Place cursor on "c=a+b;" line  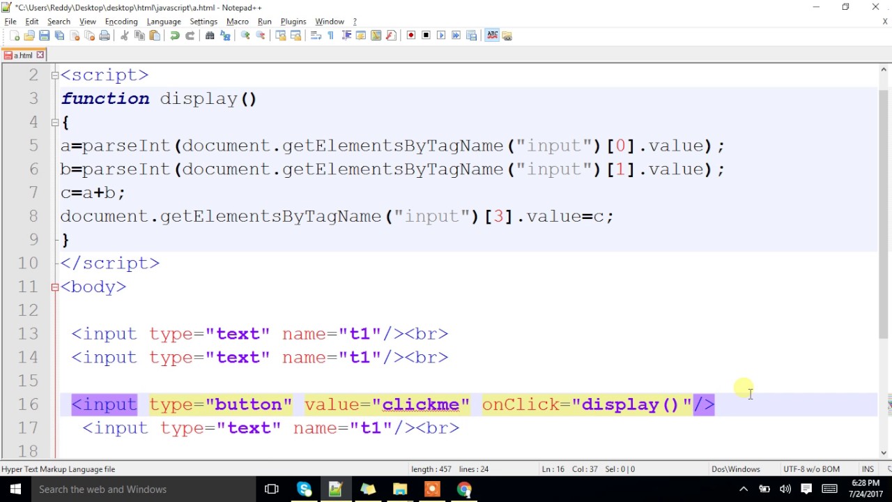93,192
